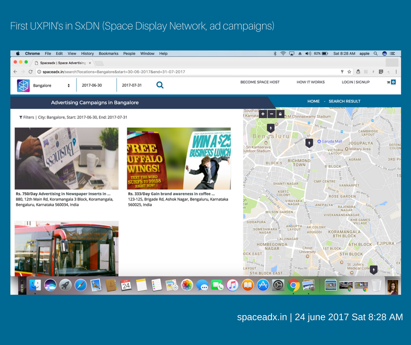Click the red bus campaign thumbnail
The image size is (411, 345).
coord(66,248)
